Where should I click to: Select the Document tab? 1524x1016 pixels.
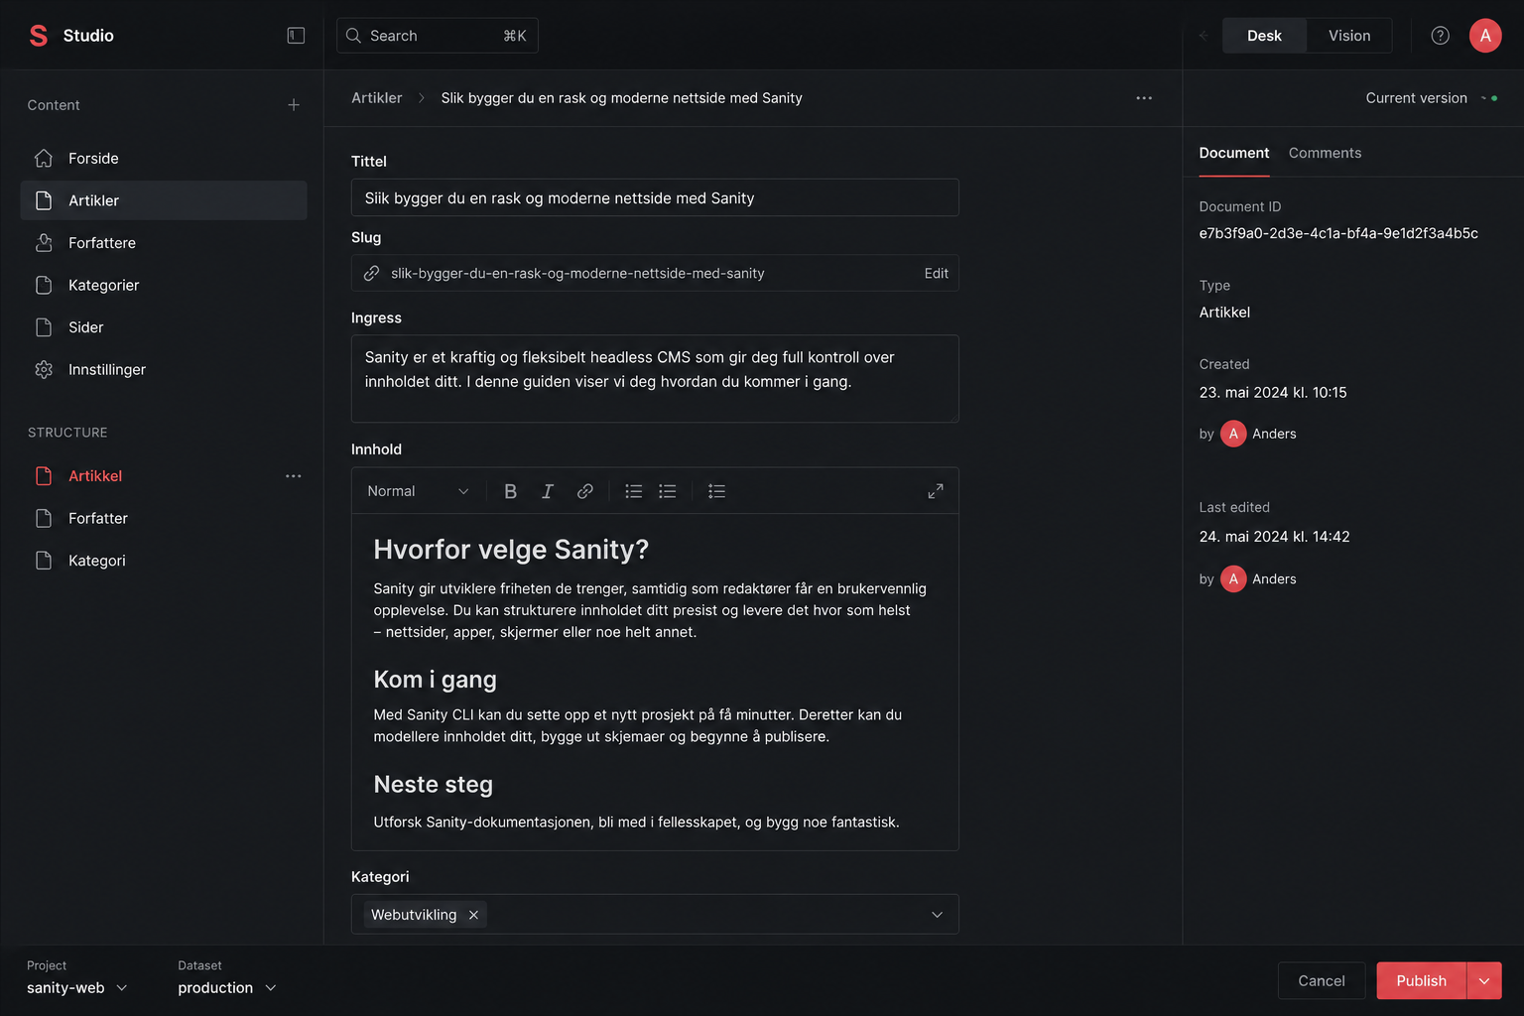[x=1234, y=153]
